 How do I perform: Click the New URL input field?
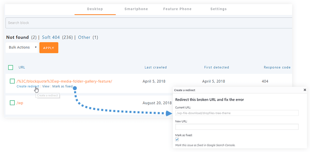(x=237, y=127)
